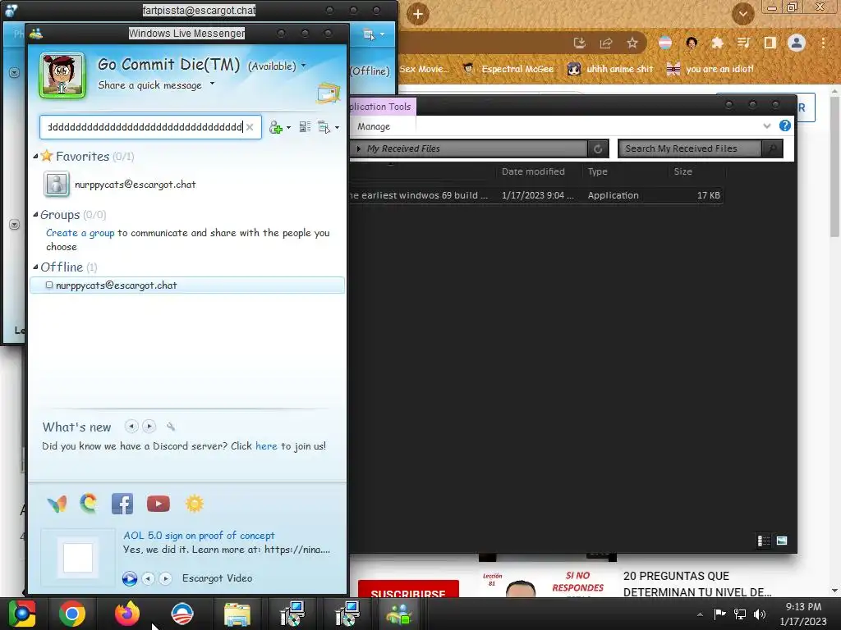Open Firefox from the taskbar
841x630 pixels.
point(127,614)
